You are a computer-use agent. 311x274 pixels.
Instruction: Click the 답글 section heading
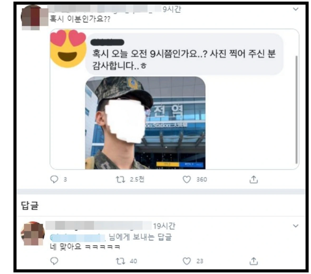pos(30,205)
